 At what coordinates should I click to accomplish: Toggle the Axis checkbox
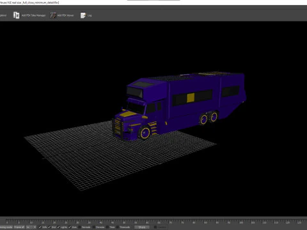70,227
